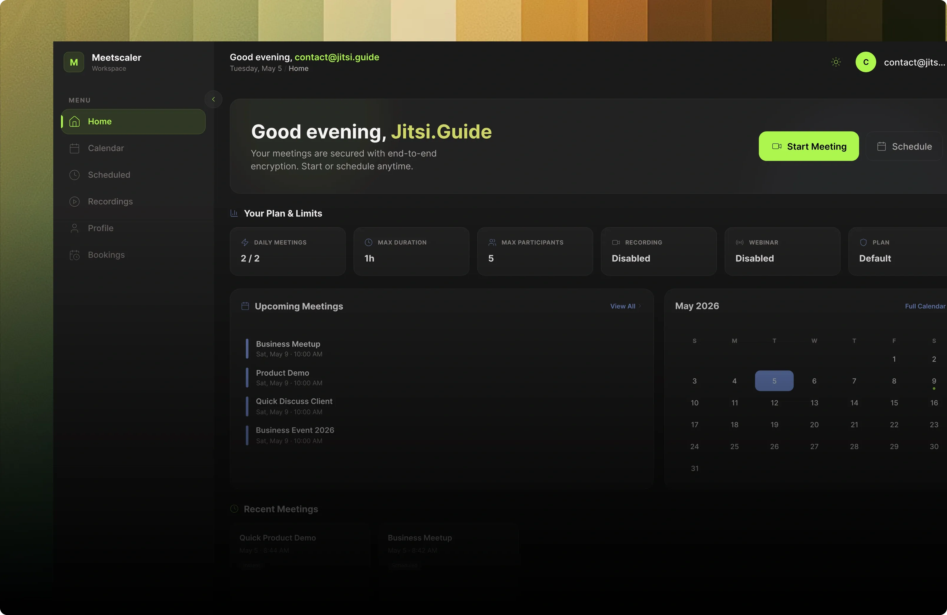The width and height of the screenshot is (947, 615).
Task: Click the clock icon on Max Duration card
Action: coord(368,242)
